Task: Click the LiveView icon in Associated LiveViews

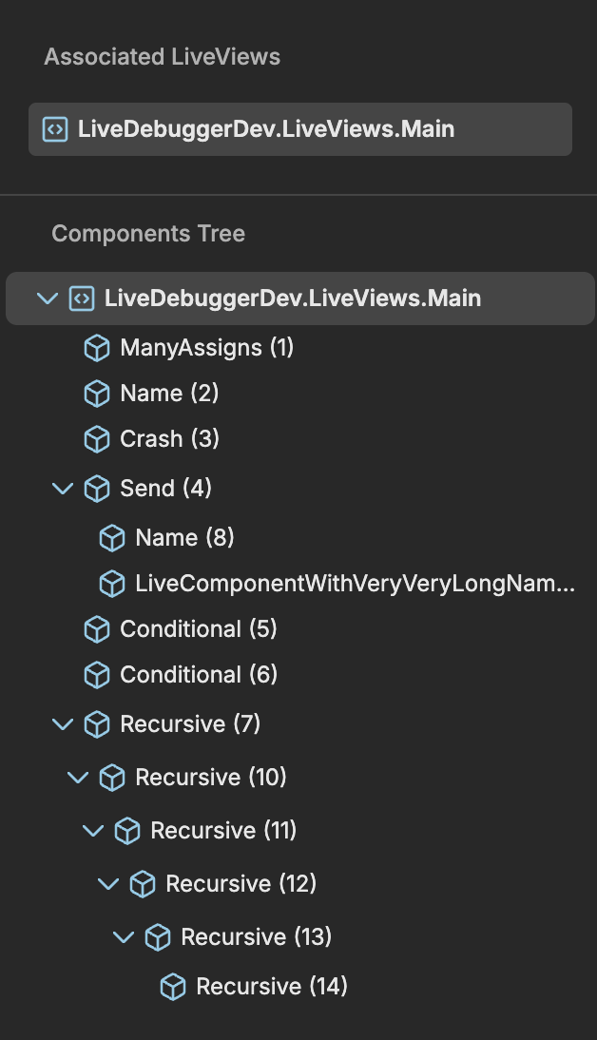Action: point(55,129)
